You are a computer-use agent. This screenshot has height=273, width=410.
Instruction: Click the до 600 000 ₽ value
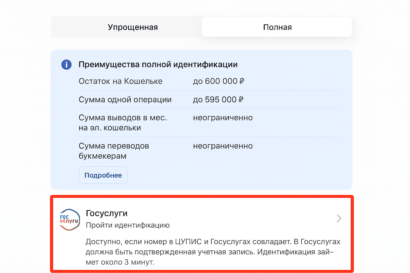pyautogui.click(x=218, y=81)
